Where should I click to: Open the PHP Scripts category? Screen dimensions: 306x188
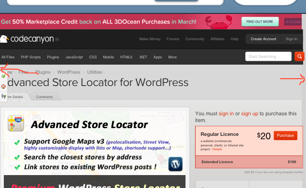pyautogui.click(x=31, y=57)
